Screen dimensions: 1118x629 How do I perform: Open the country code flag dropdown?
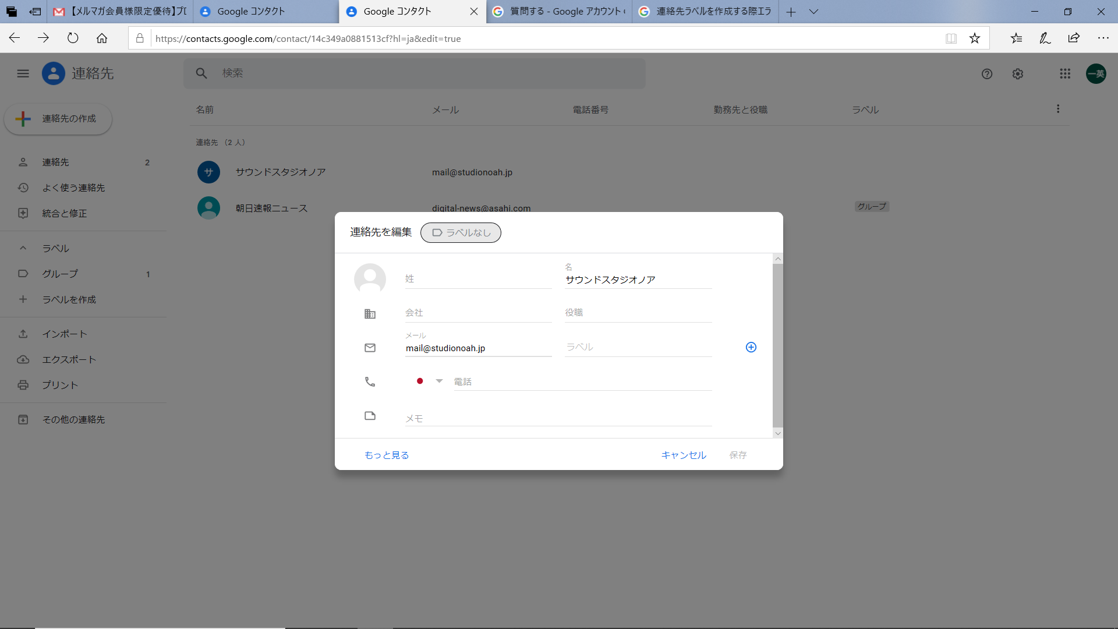click(x=430, y=381)
